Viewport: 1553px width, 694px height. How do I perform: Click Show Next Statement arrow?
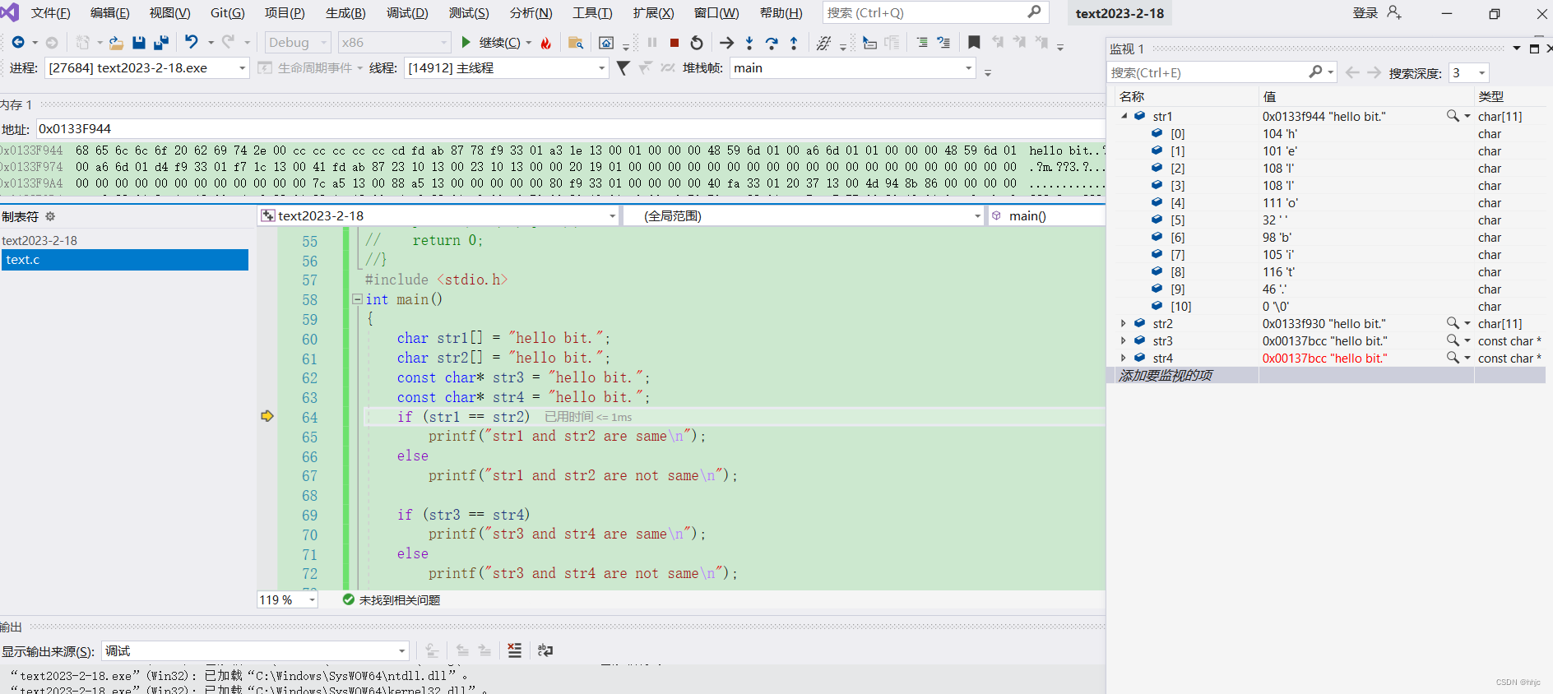[726, 43]
